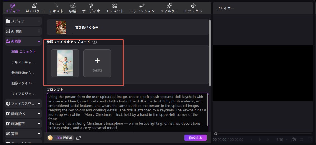Image resolution: width=316 pixels, height=145 pixels.
Task: Expand the フェイススワップ section
Action: (x=23, y=104)
